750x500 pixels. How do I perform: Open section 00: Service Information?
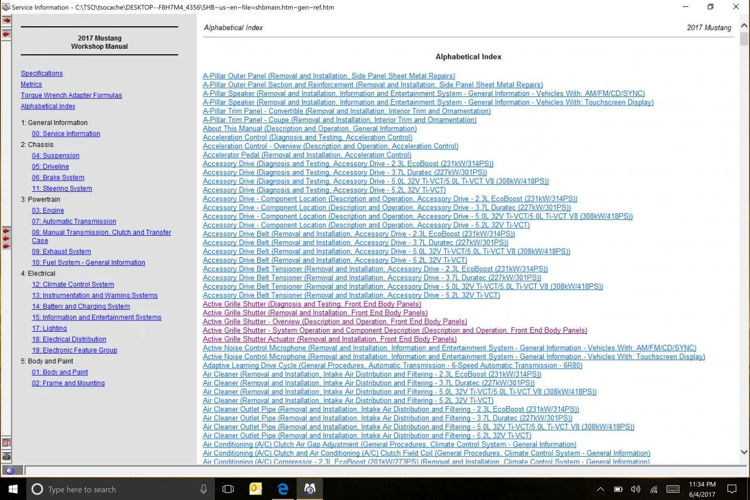pyautogui.click(x=66, y=133)
